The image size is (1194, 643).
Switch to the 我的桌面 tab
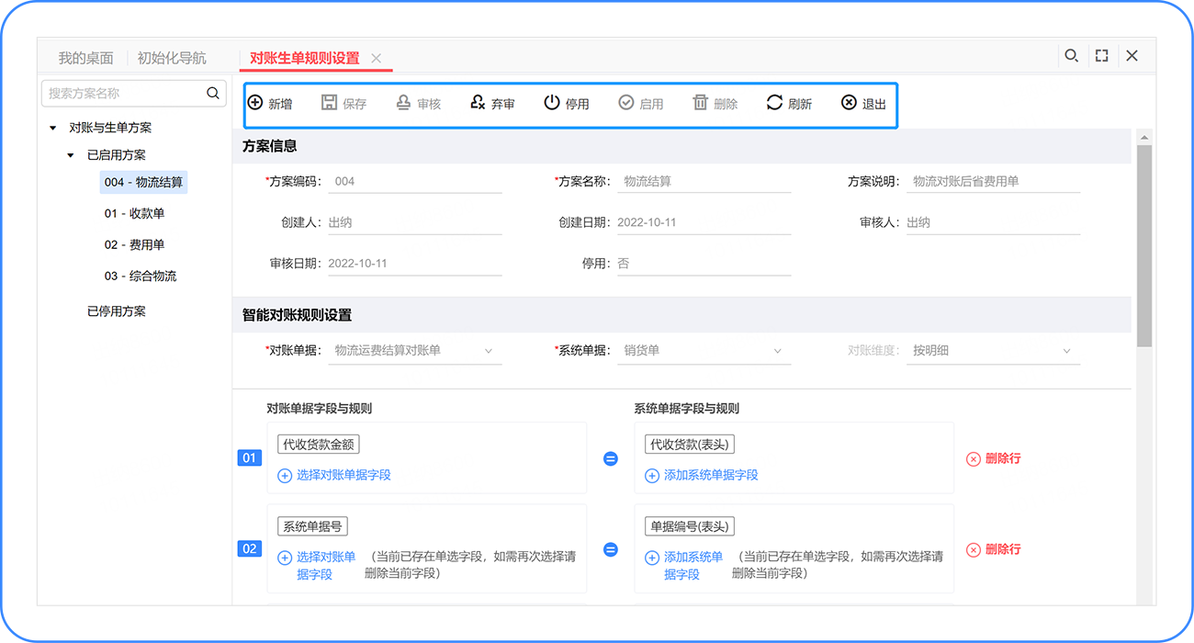pos(85,58)
